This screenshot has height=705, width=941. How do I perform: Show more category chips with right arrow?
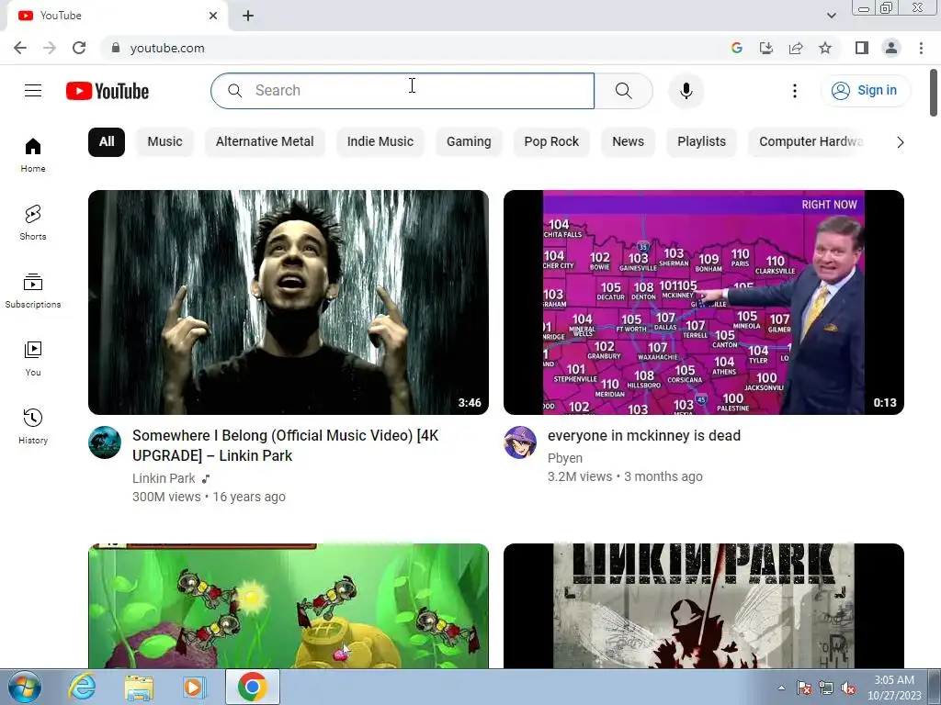(x=901, y=142)
